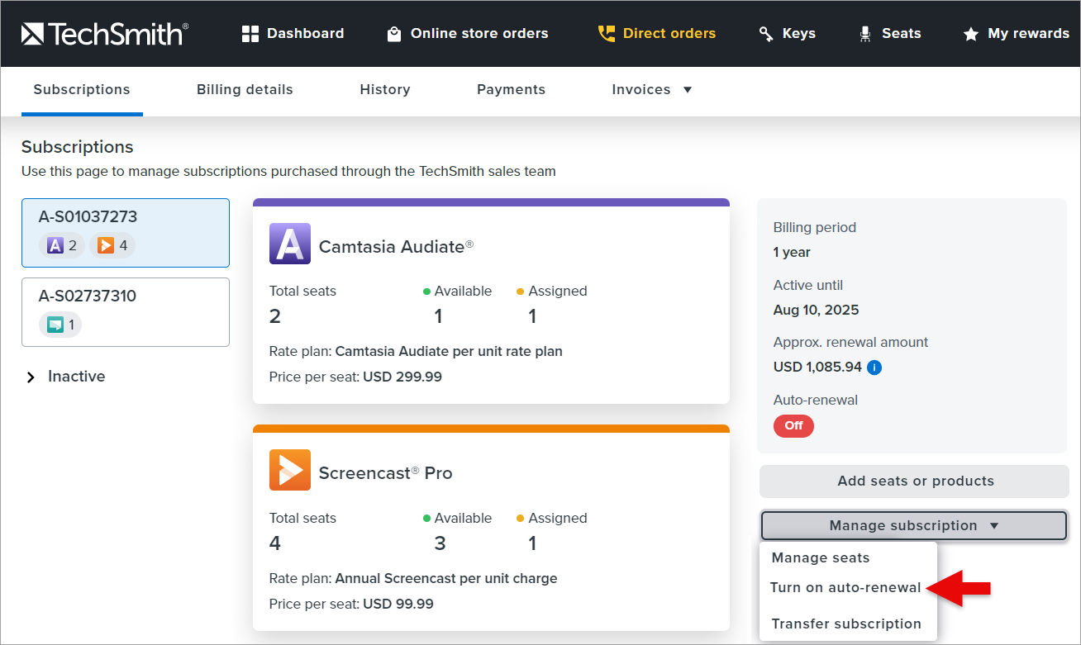Select Transfer subscription menu option
Image resolution: width=1081 pixels, height=645 pixels.
pyautogui.click(x=845, y=624)
